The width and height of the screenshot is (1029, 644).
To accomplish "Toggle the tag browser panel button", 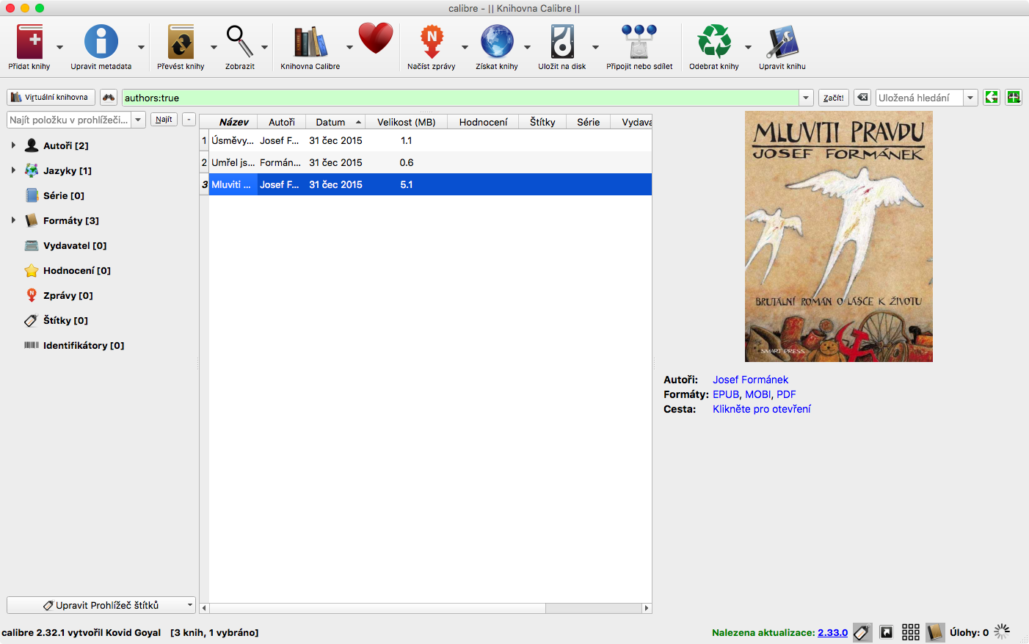I will pos(862,632).
